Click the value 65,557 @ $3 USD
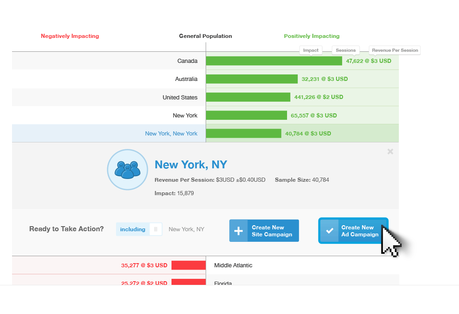 [314, 116]
